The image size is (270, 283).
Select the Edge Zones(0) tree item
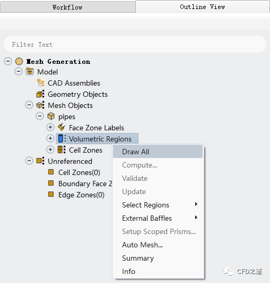(x=81, y=195)
